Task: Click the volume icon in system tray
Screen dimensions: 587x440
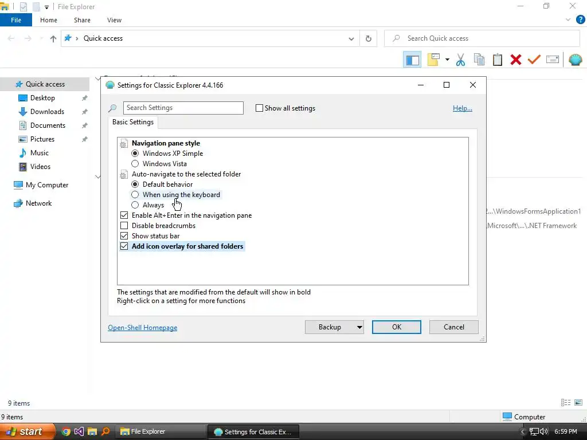Action: (x=544, y=431)
